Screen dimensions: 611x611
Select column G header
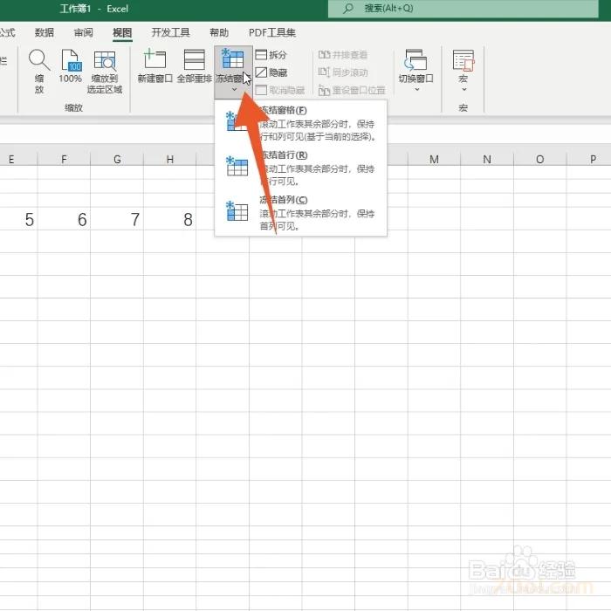click(117, 159)
